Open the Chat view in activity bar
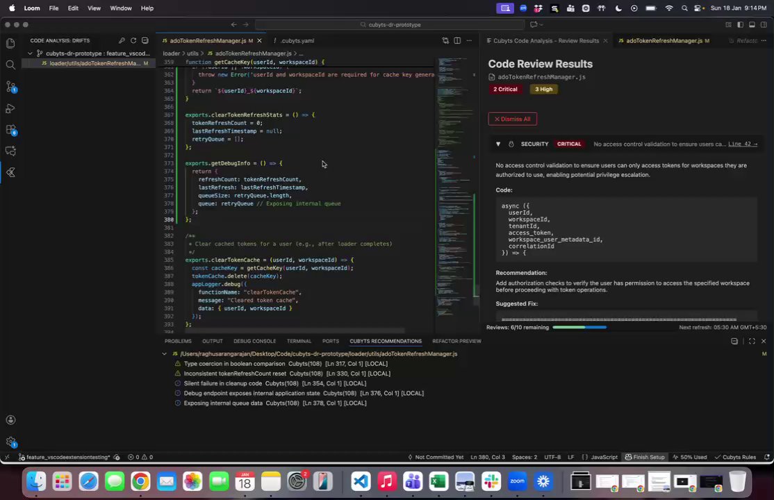Image resolution: width=774 pixels, height=500 pixels. pyautogui.click(x=10, y=151)
